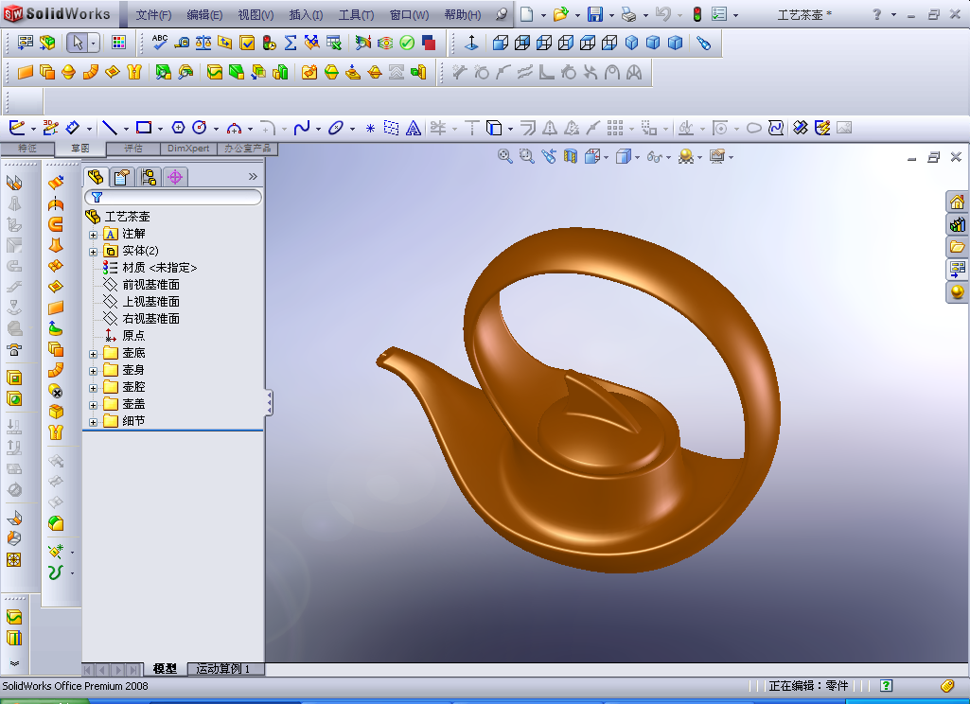Click the New document icon

527,14
